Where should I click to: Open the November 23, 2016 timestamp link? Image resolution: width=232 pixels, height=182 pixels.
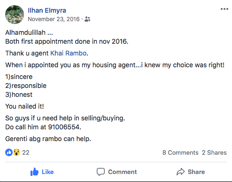pos(54,19)
